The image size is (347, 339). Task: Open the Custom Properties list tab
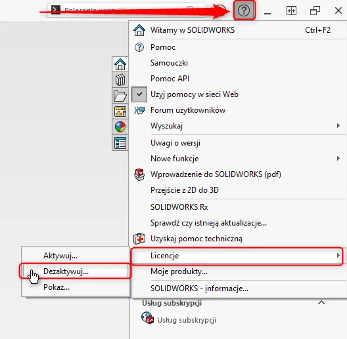pos(120,143)
